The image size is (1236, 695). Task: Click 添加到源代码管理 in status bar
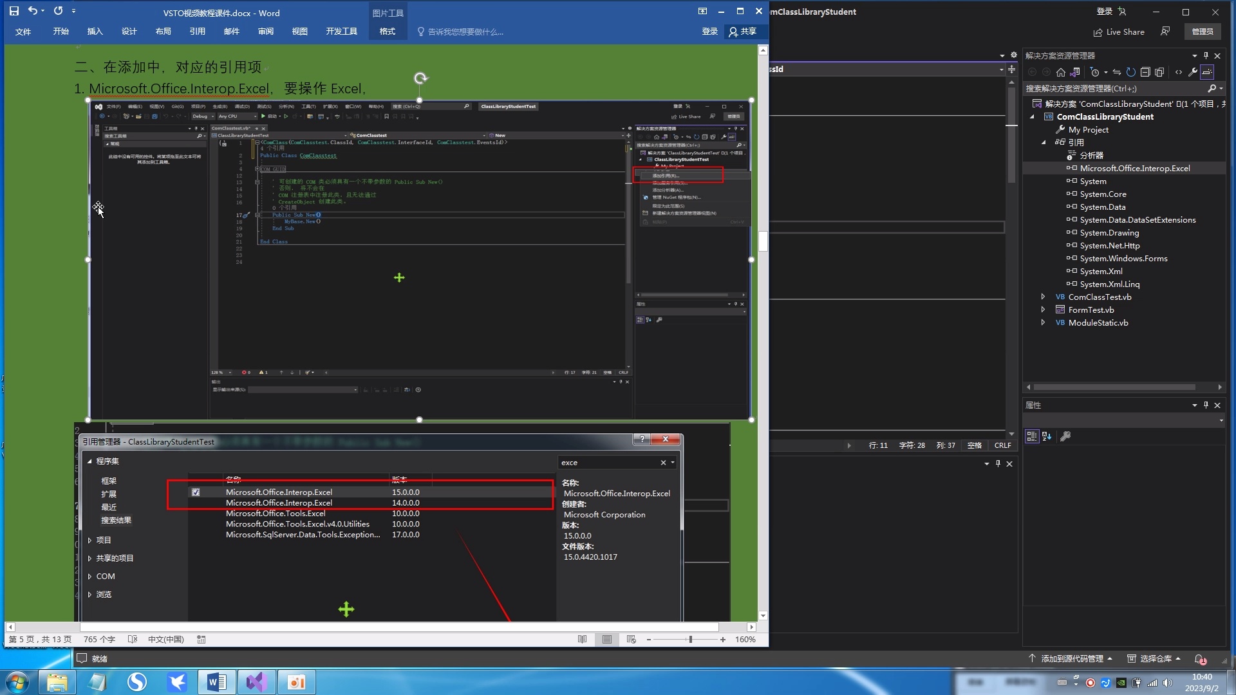[x=1071, y=658]
